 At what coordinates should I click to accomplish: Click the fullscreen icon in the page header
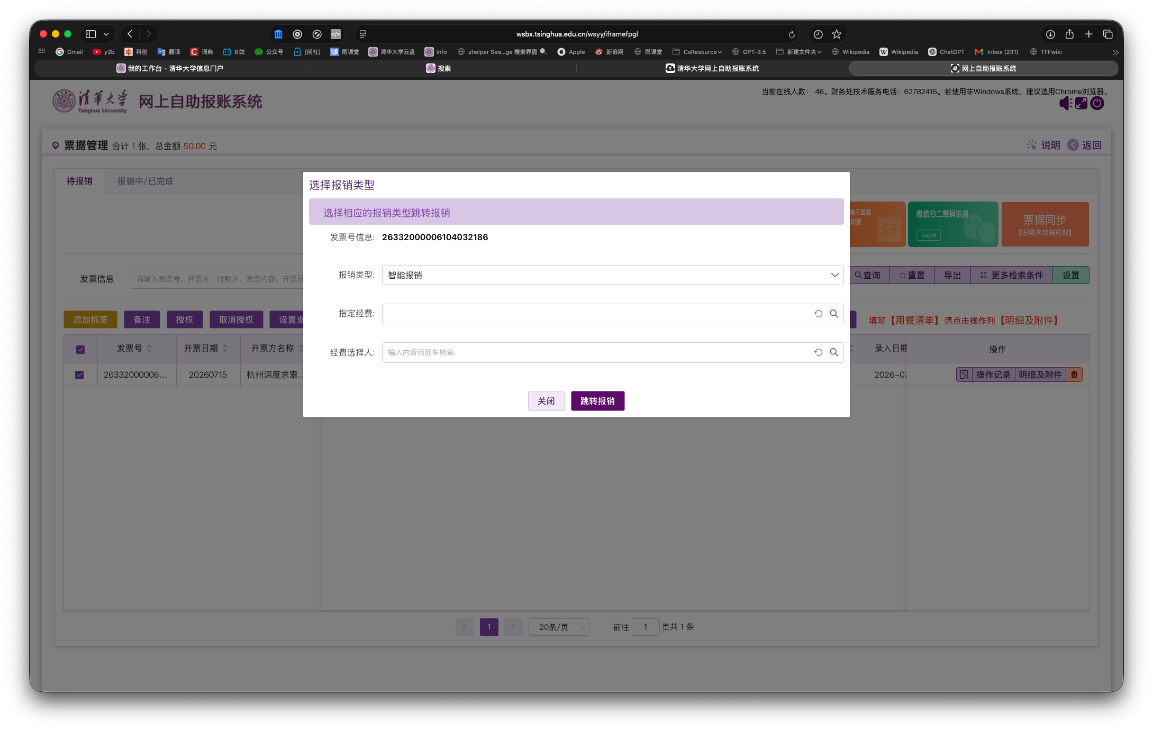1082,104
